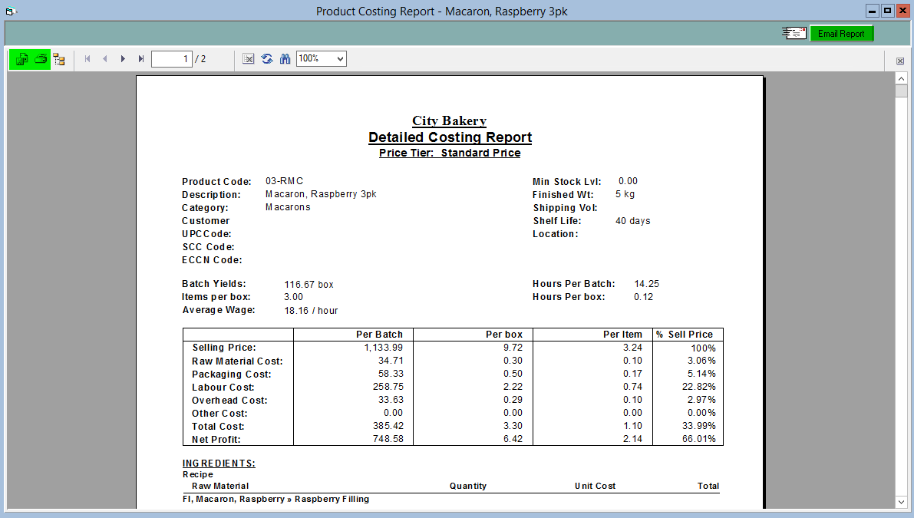Click the Print Report icon
The image size is (914, 518).
coord(41,59)
